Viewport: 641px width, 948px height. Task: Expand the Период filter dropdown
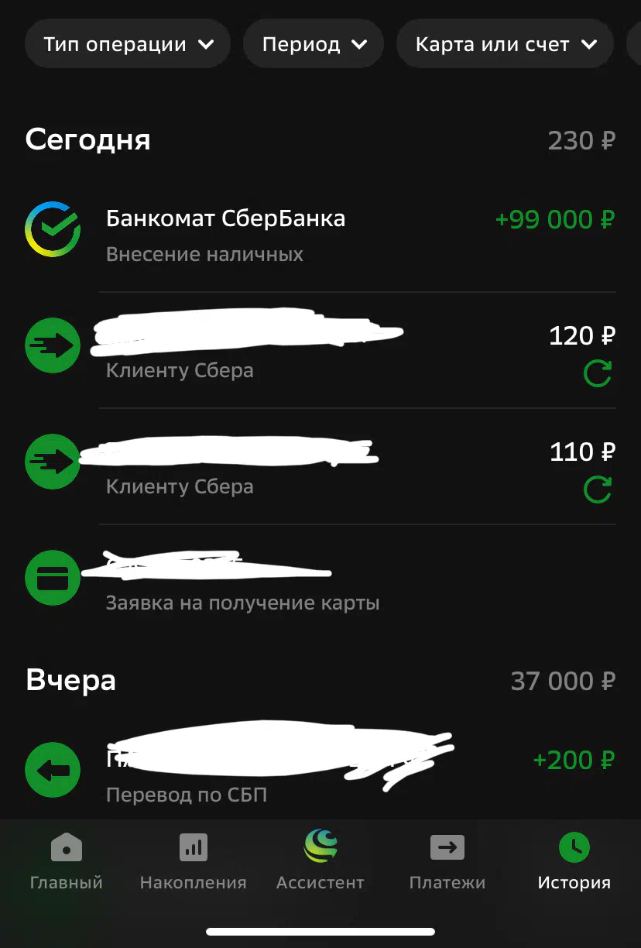point(314,44)
